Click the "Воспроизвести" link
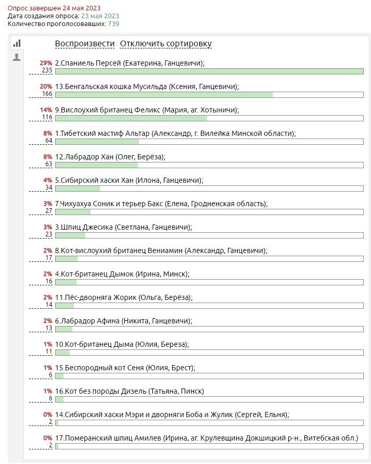This screenshot has width=371, height=464. (x=84, y=44)
